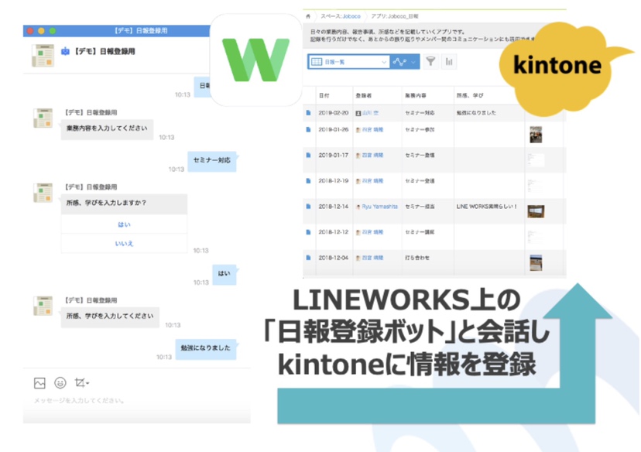Open record detail icon for 2018-12-12 row
Screen dimensions: 641x452
point(308,231)
